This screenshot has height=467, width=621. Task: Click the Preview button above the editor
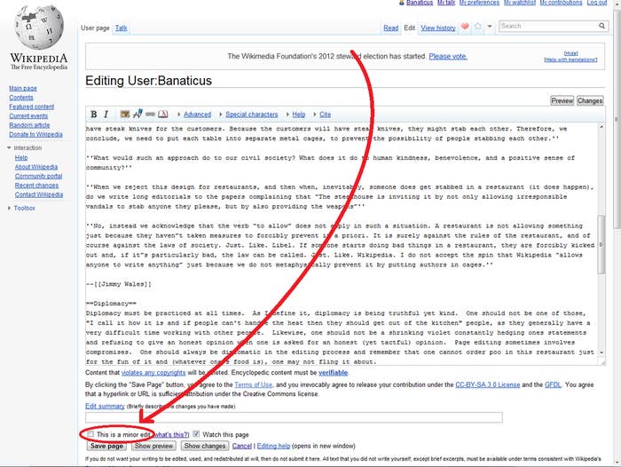pyautogui.click(x=562, y=100)
